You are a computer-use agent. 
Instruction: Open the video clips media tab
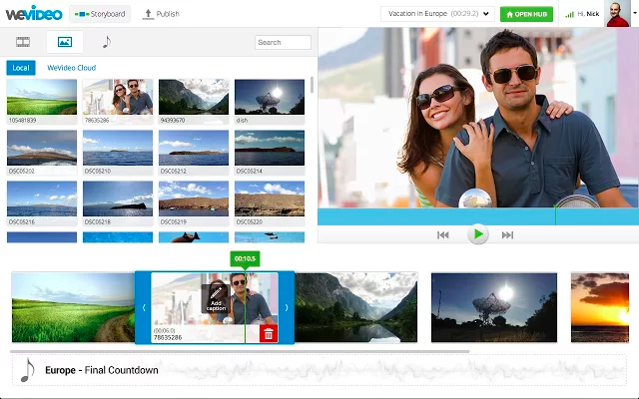click(x=23, y=42)
